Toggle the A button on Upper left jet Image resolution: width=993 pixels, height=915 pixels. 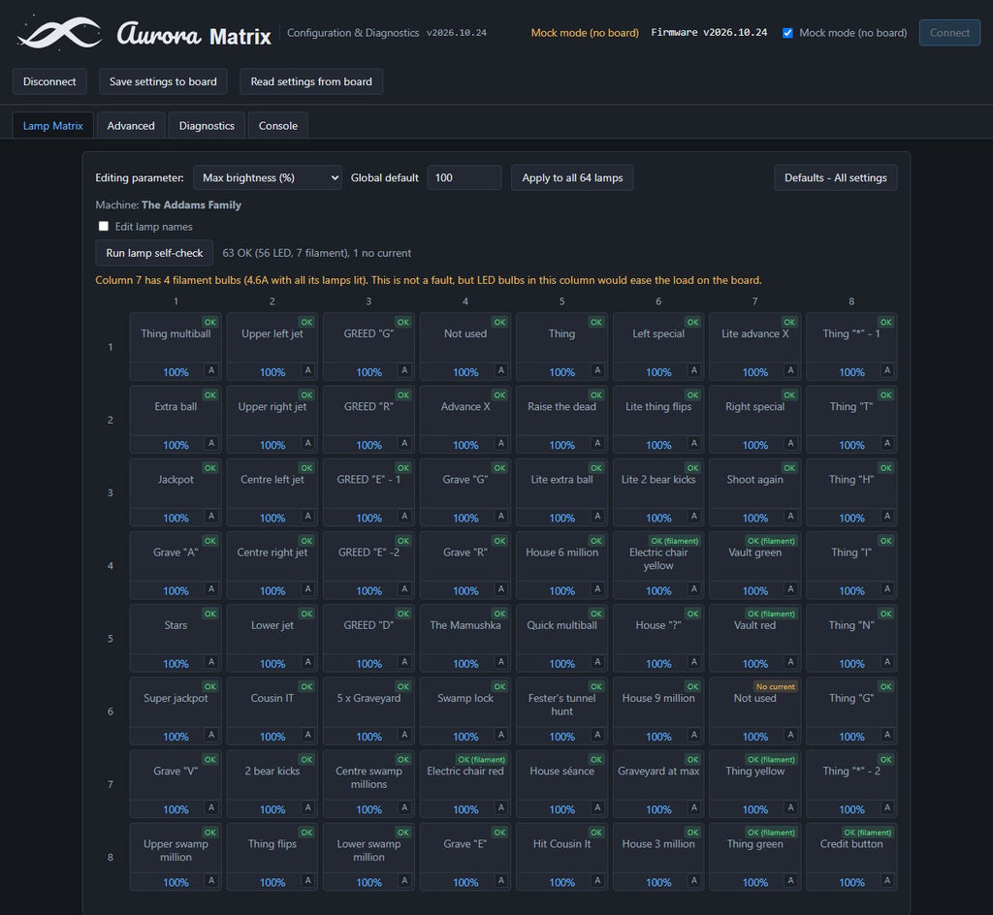307,370
